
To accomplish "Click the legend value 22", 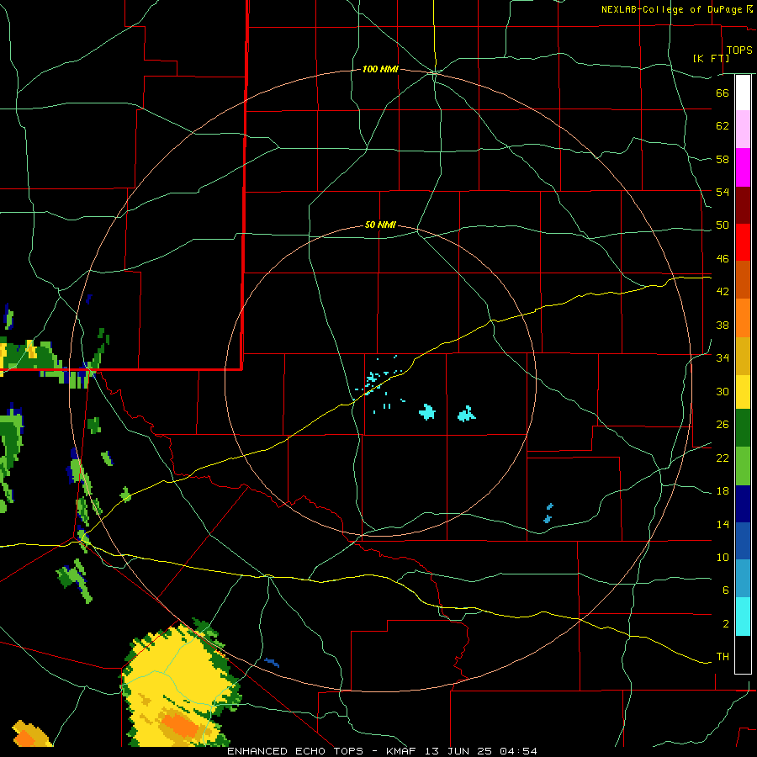I will tap(723, 458).
